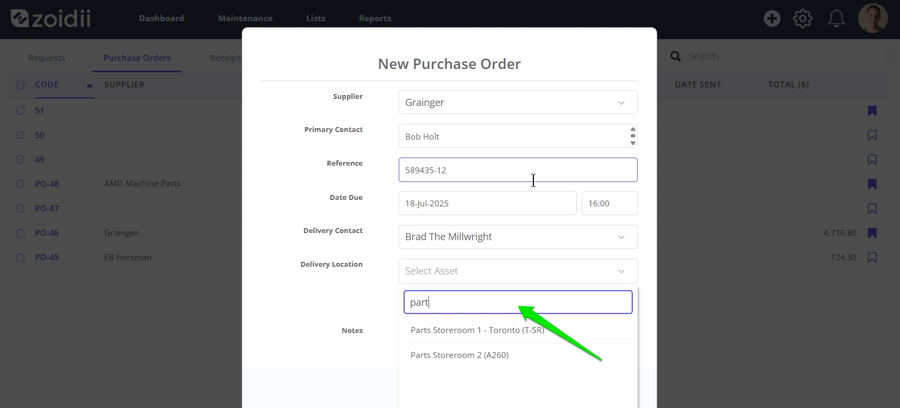The width and height of the screenshot is (900, 408).
Task: Click the zoidii logo
Action: [51, 18]
